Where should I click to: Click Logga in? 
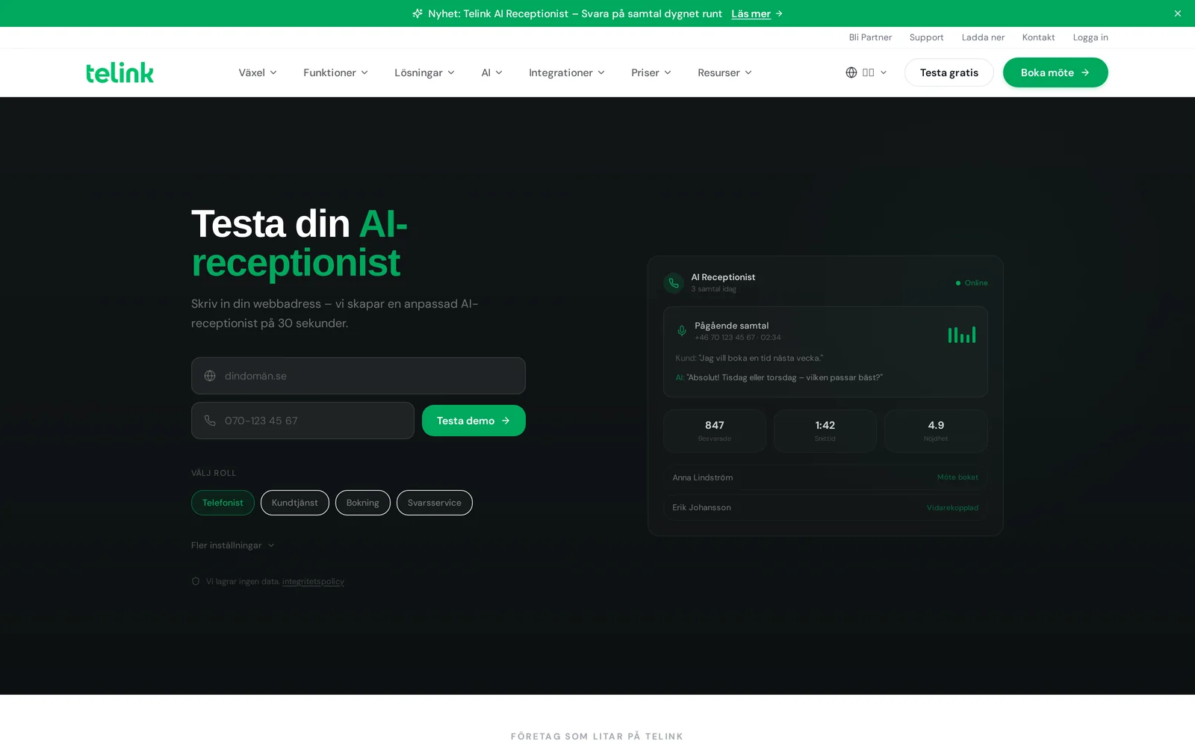(x=1090, y=37)
